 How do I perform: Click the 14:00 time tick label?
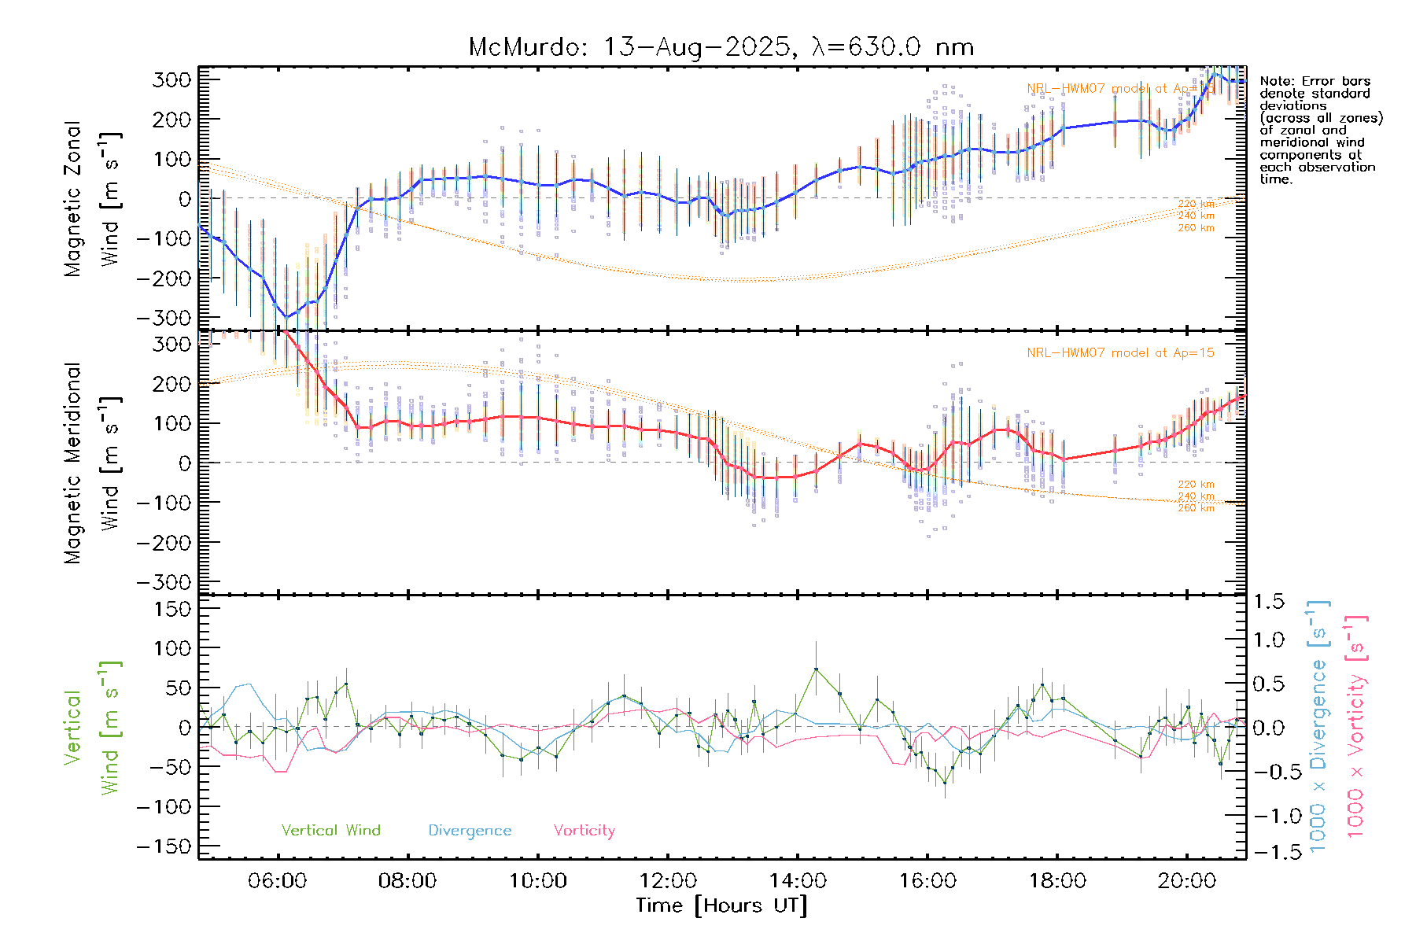click(x=798, y=881)
